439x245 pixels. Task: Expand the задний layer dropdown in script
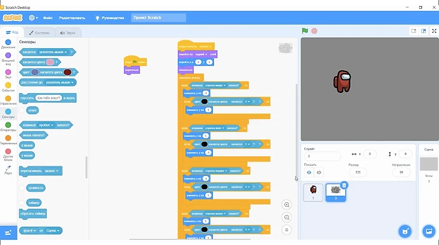pos(201,54)
